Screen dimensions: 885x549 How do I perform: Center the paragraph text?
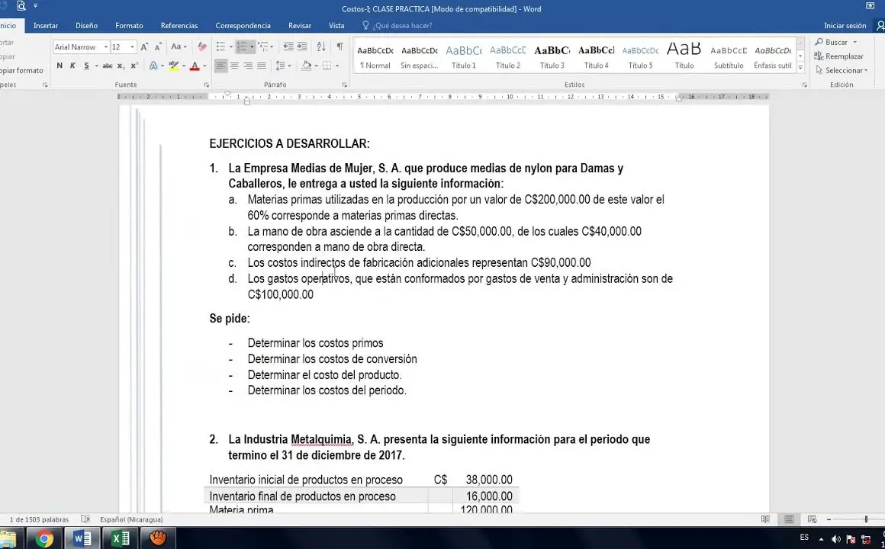click(234, 66)
